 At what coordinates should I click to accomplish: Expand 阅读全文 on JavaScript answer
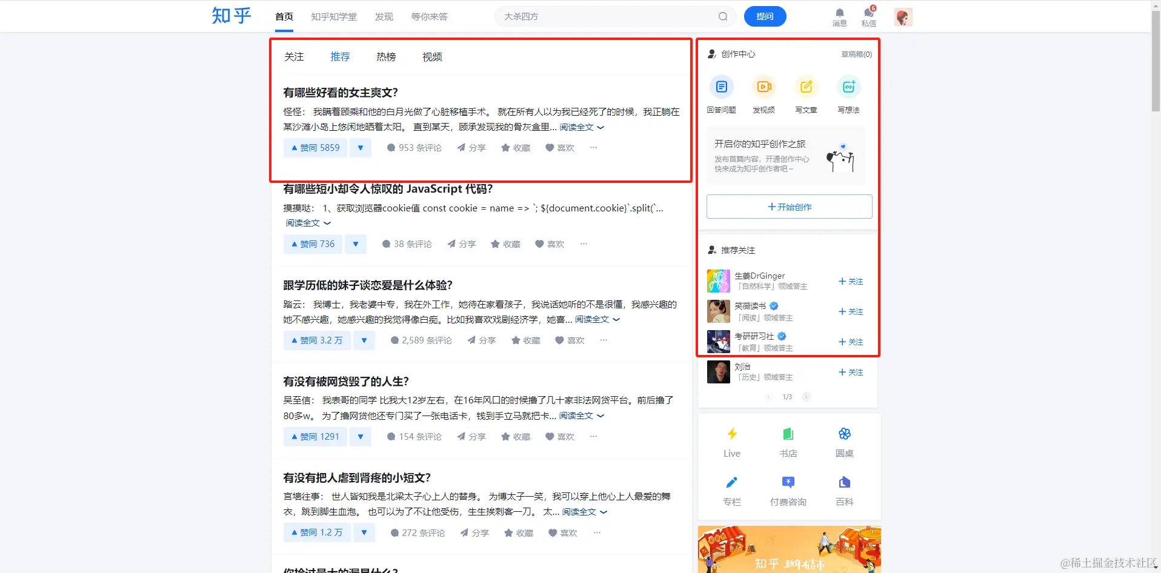tap(308, 223)
